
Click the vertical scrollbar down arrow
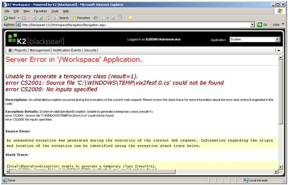pos(280,167)
